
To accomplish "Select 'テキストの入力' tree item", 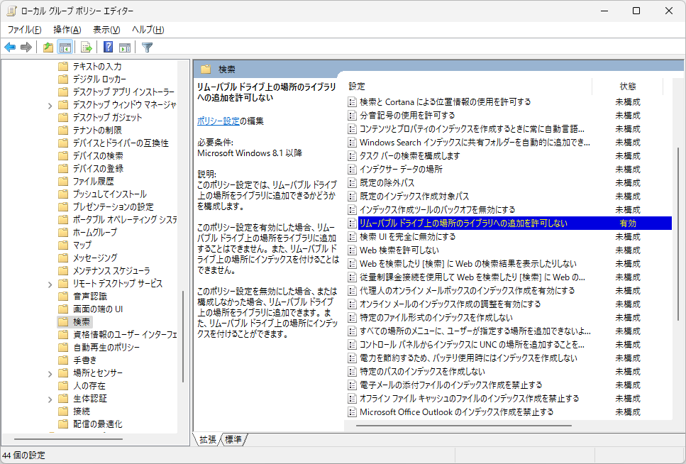I will click(97, 67).
